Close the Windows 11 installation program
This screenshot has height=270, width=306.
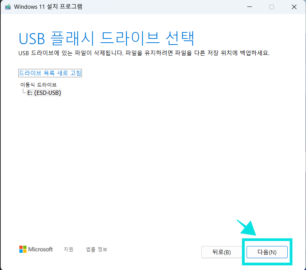point(294,6)
